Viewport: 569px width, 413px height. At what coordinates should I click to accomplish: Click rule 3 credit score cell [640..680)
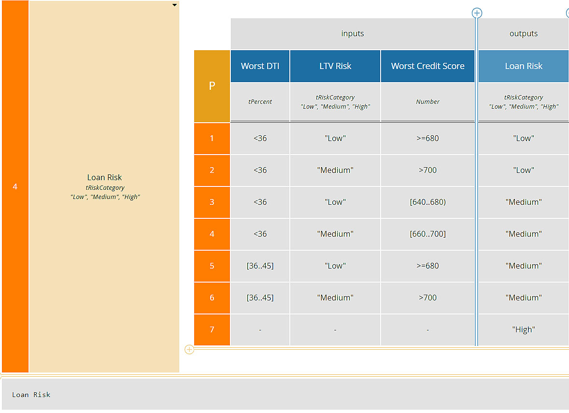coord(428,202)
